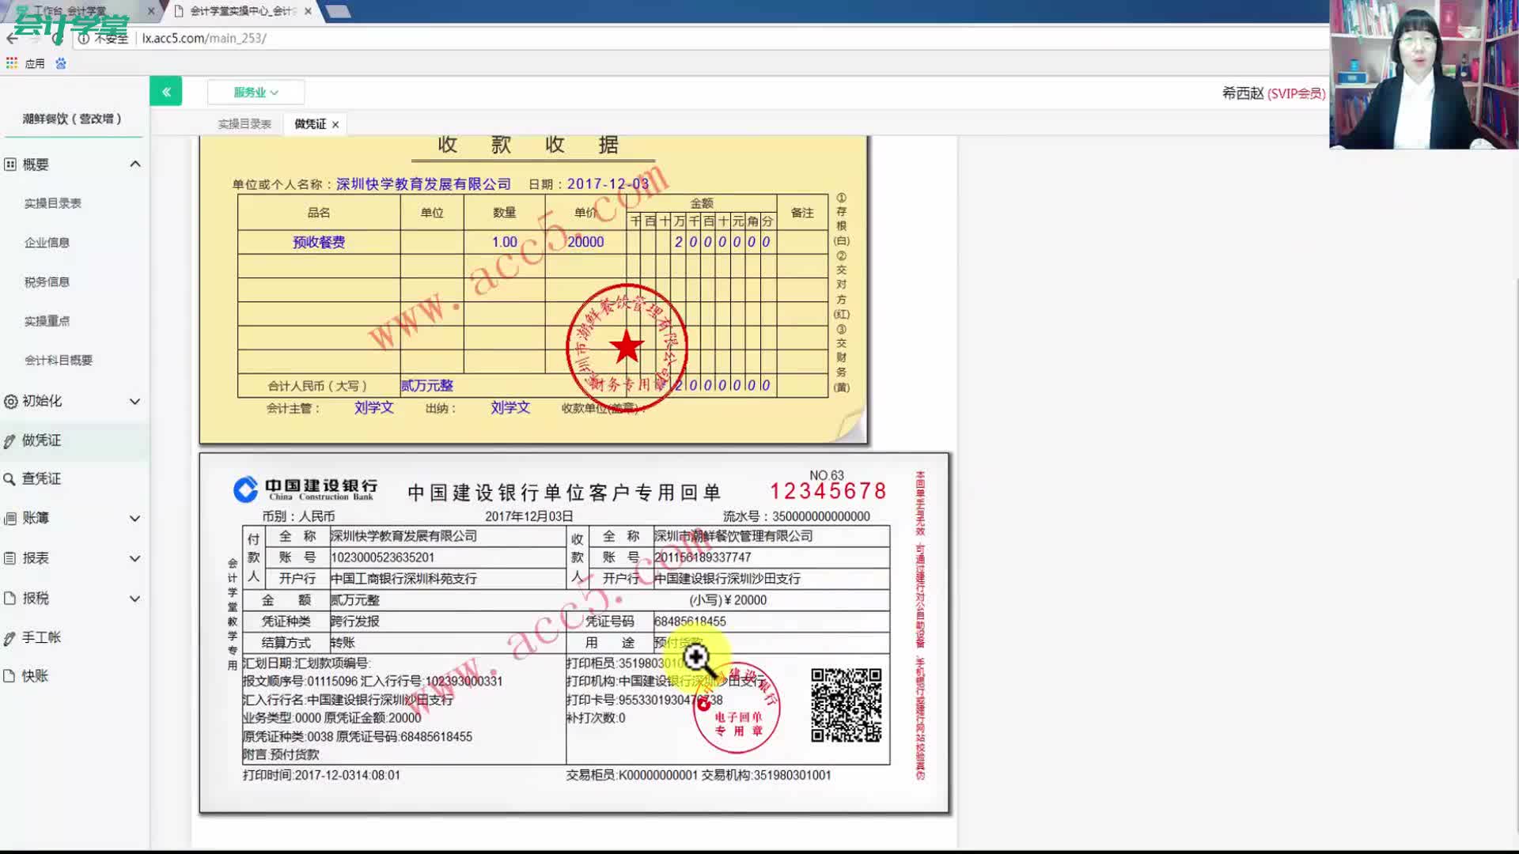The height and width of the screenshot is (854, 1519).
Task: Click the sidebar collapse arrow button
Action: [x=166, y=91]
